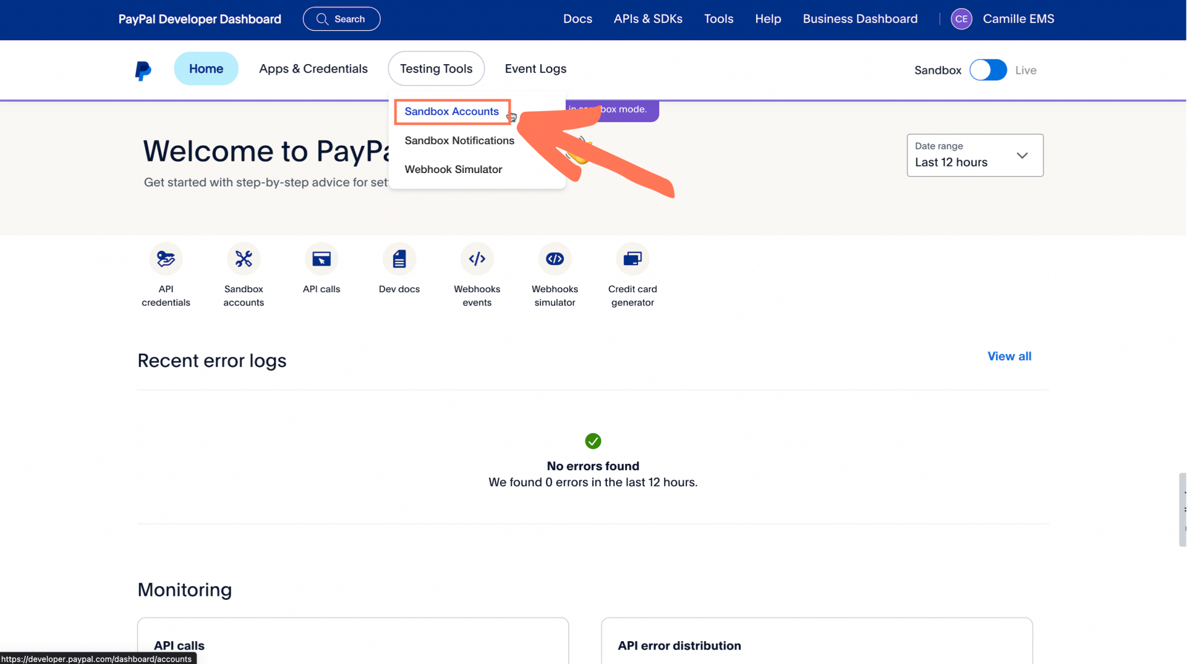This screenshot has height=664, width=1187.
Task: Open APIs & SDKs in header
Action: (x=648, y=19)
